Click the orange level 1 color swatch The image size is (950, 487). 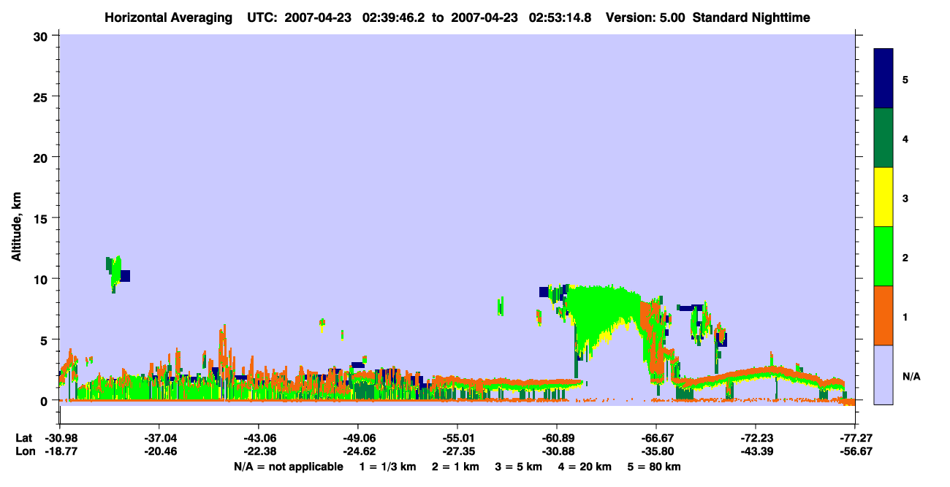coord(883,315)
